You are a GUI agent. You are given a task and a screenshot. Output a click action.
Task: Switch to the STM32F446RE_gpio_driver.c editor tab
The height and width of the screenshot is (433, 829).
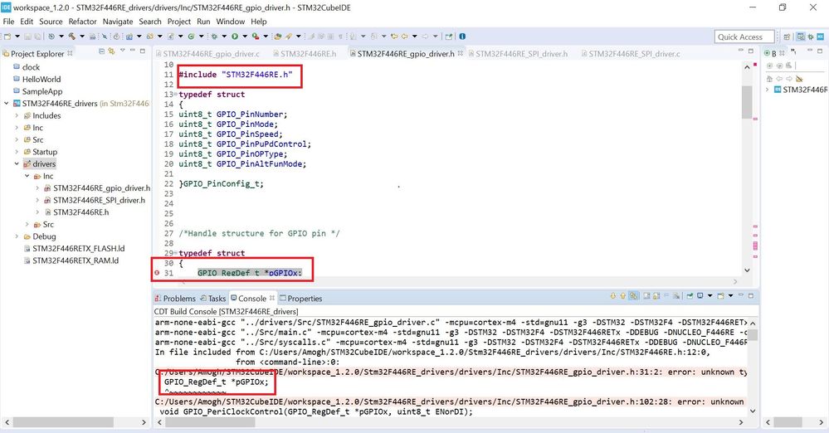point(207,54)
